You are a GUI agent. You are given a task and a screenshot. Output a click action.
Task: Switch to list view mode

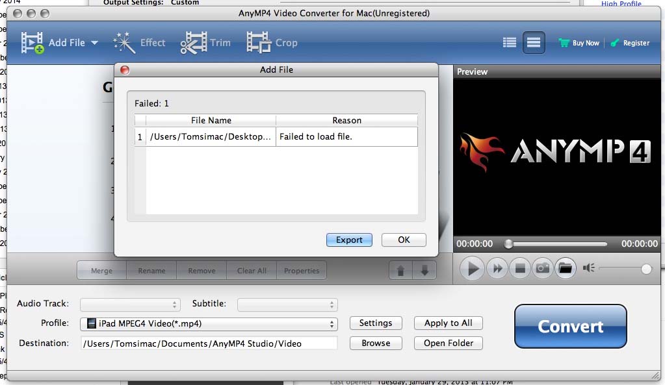tap(510, 42)
